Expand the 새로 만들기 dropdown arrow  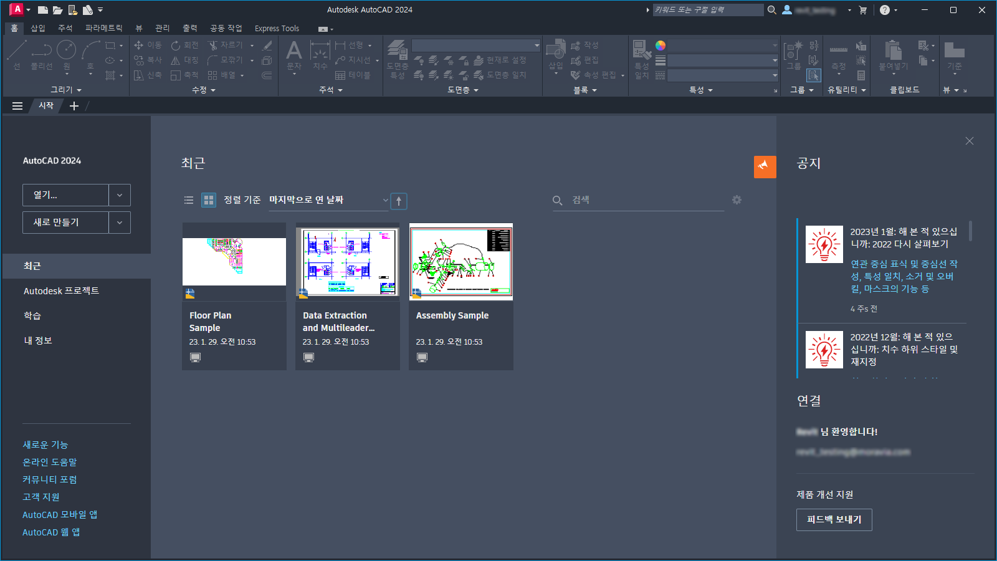(120, 223)
